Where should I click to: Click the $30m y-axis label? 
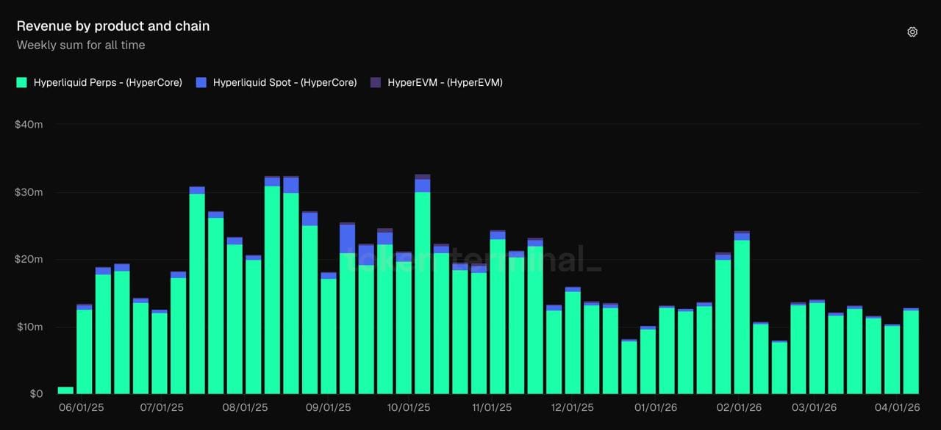point(29,192)
